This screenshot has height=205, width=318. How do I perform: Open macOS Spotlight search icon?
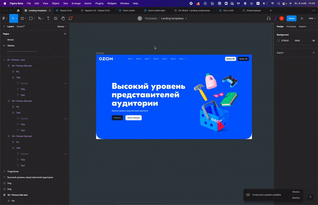[x=279, y=4]
